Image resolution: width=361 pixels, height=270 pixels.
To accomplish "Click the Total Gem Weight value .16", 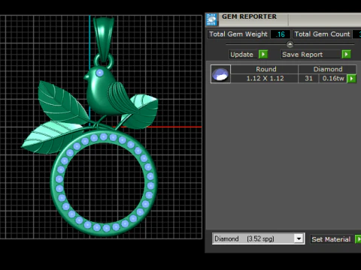I will click(x=281, y=34).
